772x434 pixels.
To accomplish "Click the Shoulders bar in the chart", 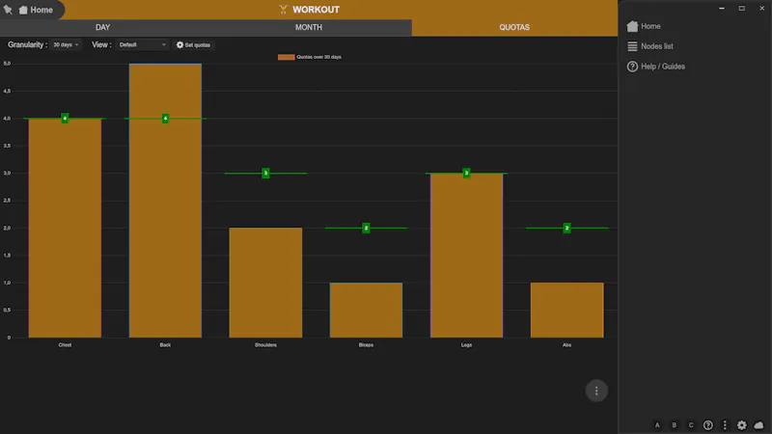I will pyautogui.click(x=266, y=283).
